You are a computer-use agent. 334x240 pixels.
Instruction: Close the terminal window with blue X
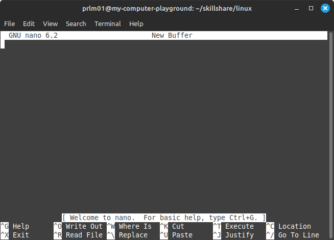325,8
